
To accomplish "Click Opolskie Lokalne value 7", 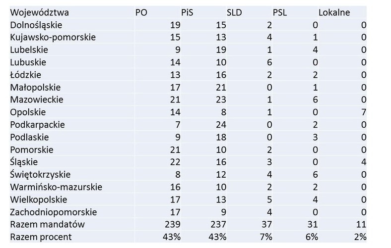I will click(x=364, y=112).
